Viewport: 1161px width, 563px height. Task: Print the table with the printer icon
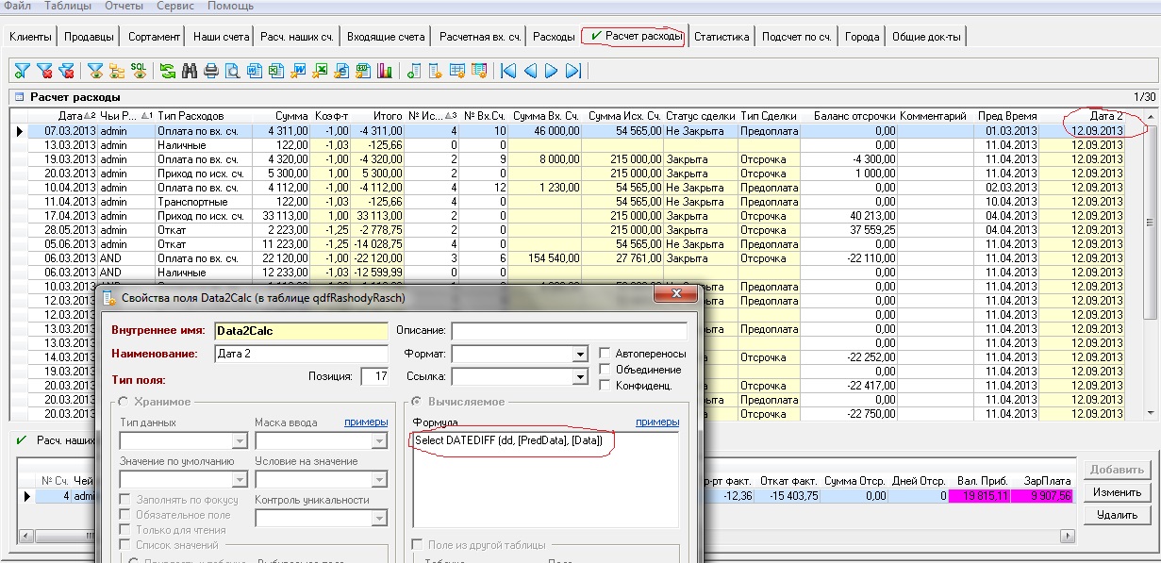pos(211,71)
